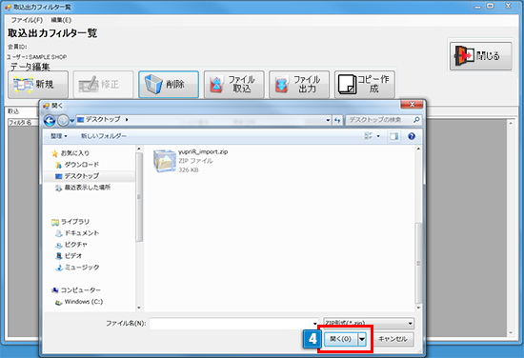Expand the file name dropdown arrow
This screenshot has width=524, height=358.
point(314,324)
